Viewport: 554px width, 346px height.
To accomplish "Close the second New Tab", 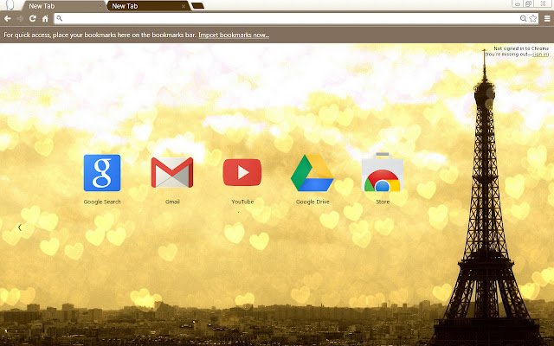I will point(184,6).
